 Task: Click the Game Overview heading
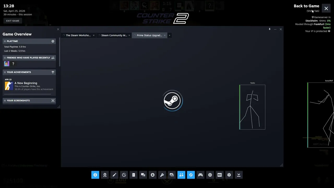(17, 34)
